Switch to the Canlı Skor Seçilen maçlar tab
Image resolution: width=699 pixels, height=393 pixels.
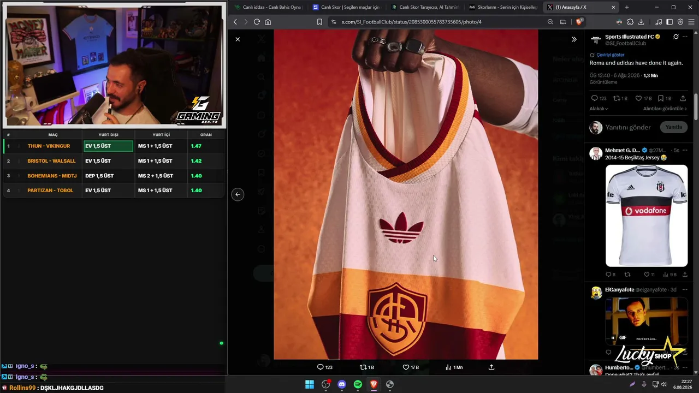click(x=346, y=7)
